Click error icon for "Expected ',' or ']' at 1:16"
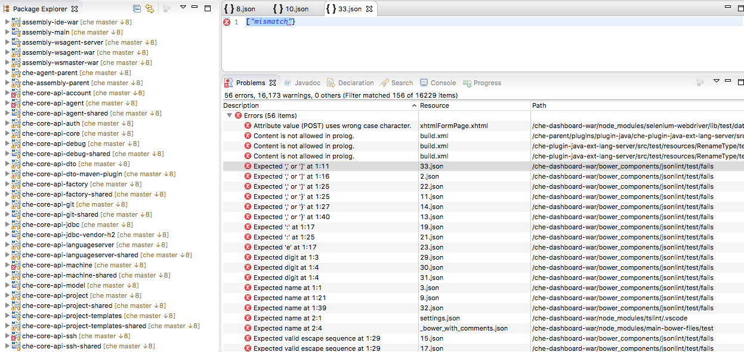The height and width of the screenshot is (352, 744). click(248, 176)
